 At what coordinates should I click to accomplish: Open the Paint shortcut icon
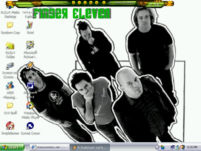click(x=30, y=27)
